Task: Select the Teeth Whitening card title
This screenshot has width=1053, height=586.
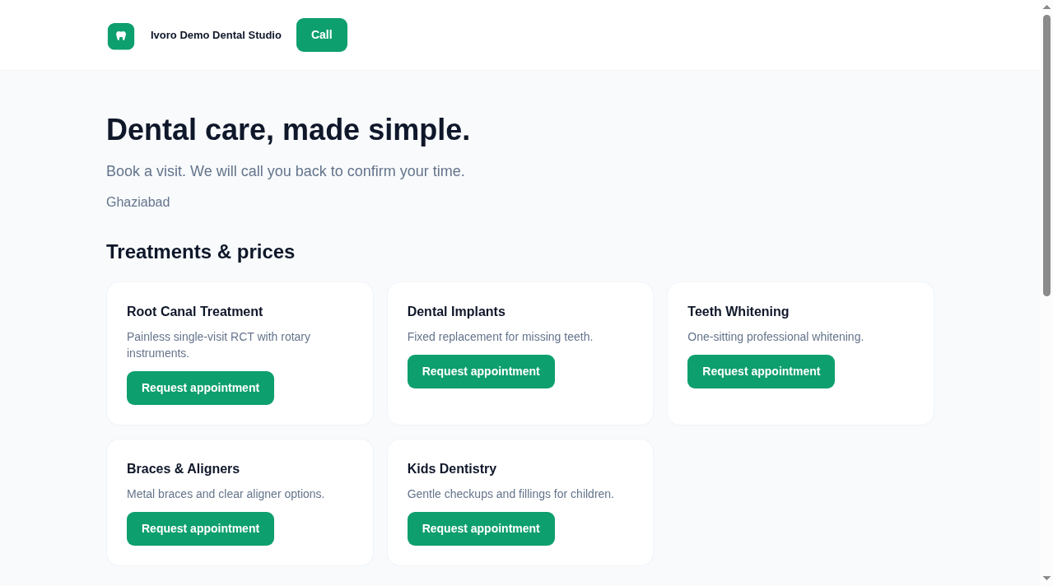Action: (738, 312)
